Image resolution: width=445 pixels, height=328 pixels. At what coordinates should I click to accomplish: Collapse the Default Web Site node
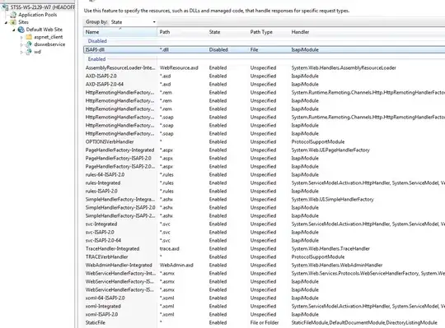(14, 30)
